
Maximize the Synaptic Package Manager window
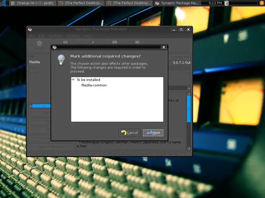(x=181, y=29)
